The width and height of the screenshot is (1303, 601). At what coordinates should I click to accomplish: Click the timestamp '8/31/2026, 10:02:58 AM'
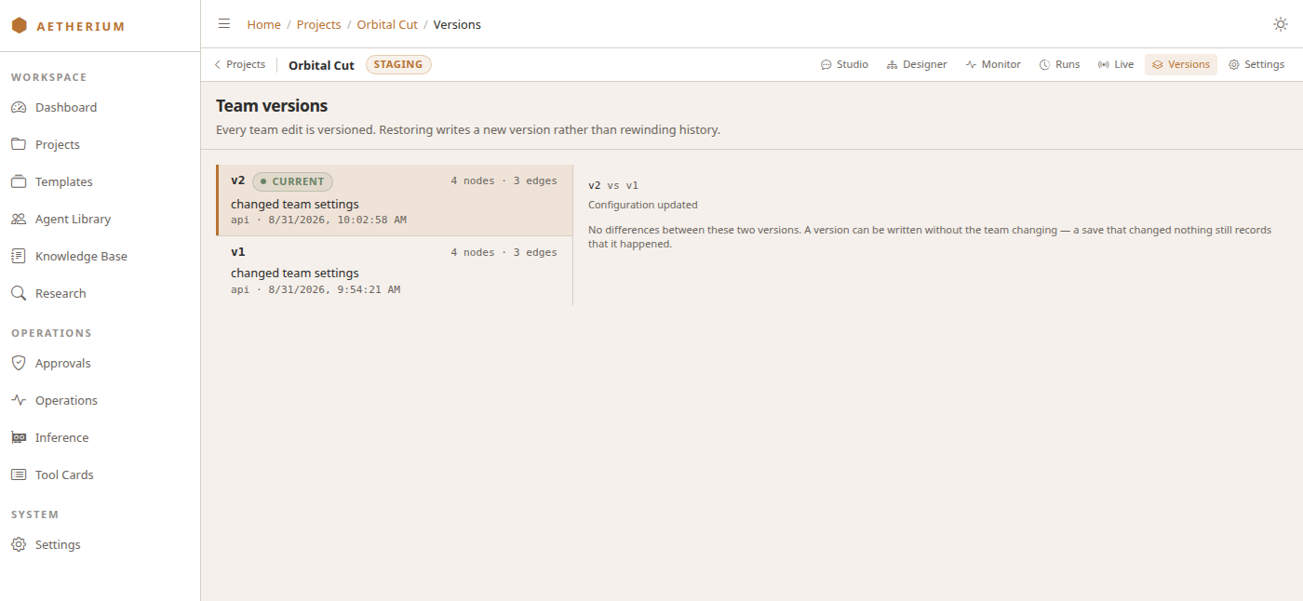click(x=338, y=220)
